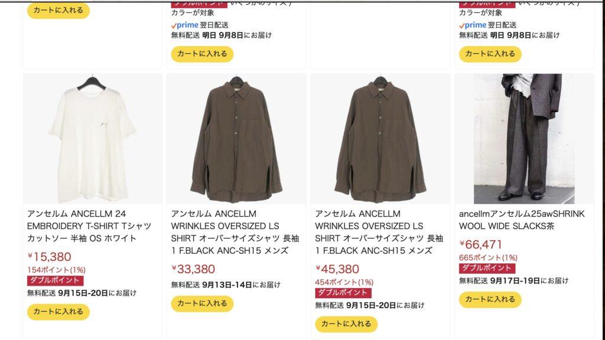
Task: Click the ¥15,380 price
Action: (x=50, y=257)
